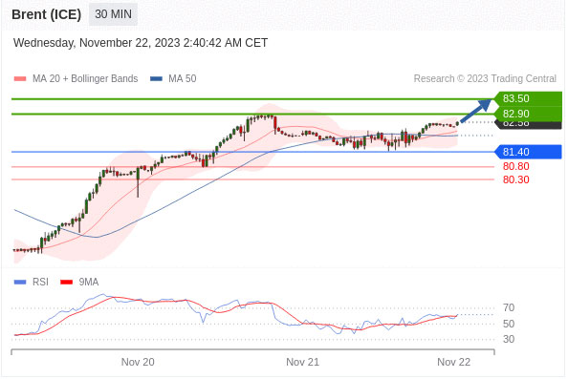This screenshot has width=568, height=379.
Task: Click the blue MA 50 legend swatch
Action: (156, 79)
